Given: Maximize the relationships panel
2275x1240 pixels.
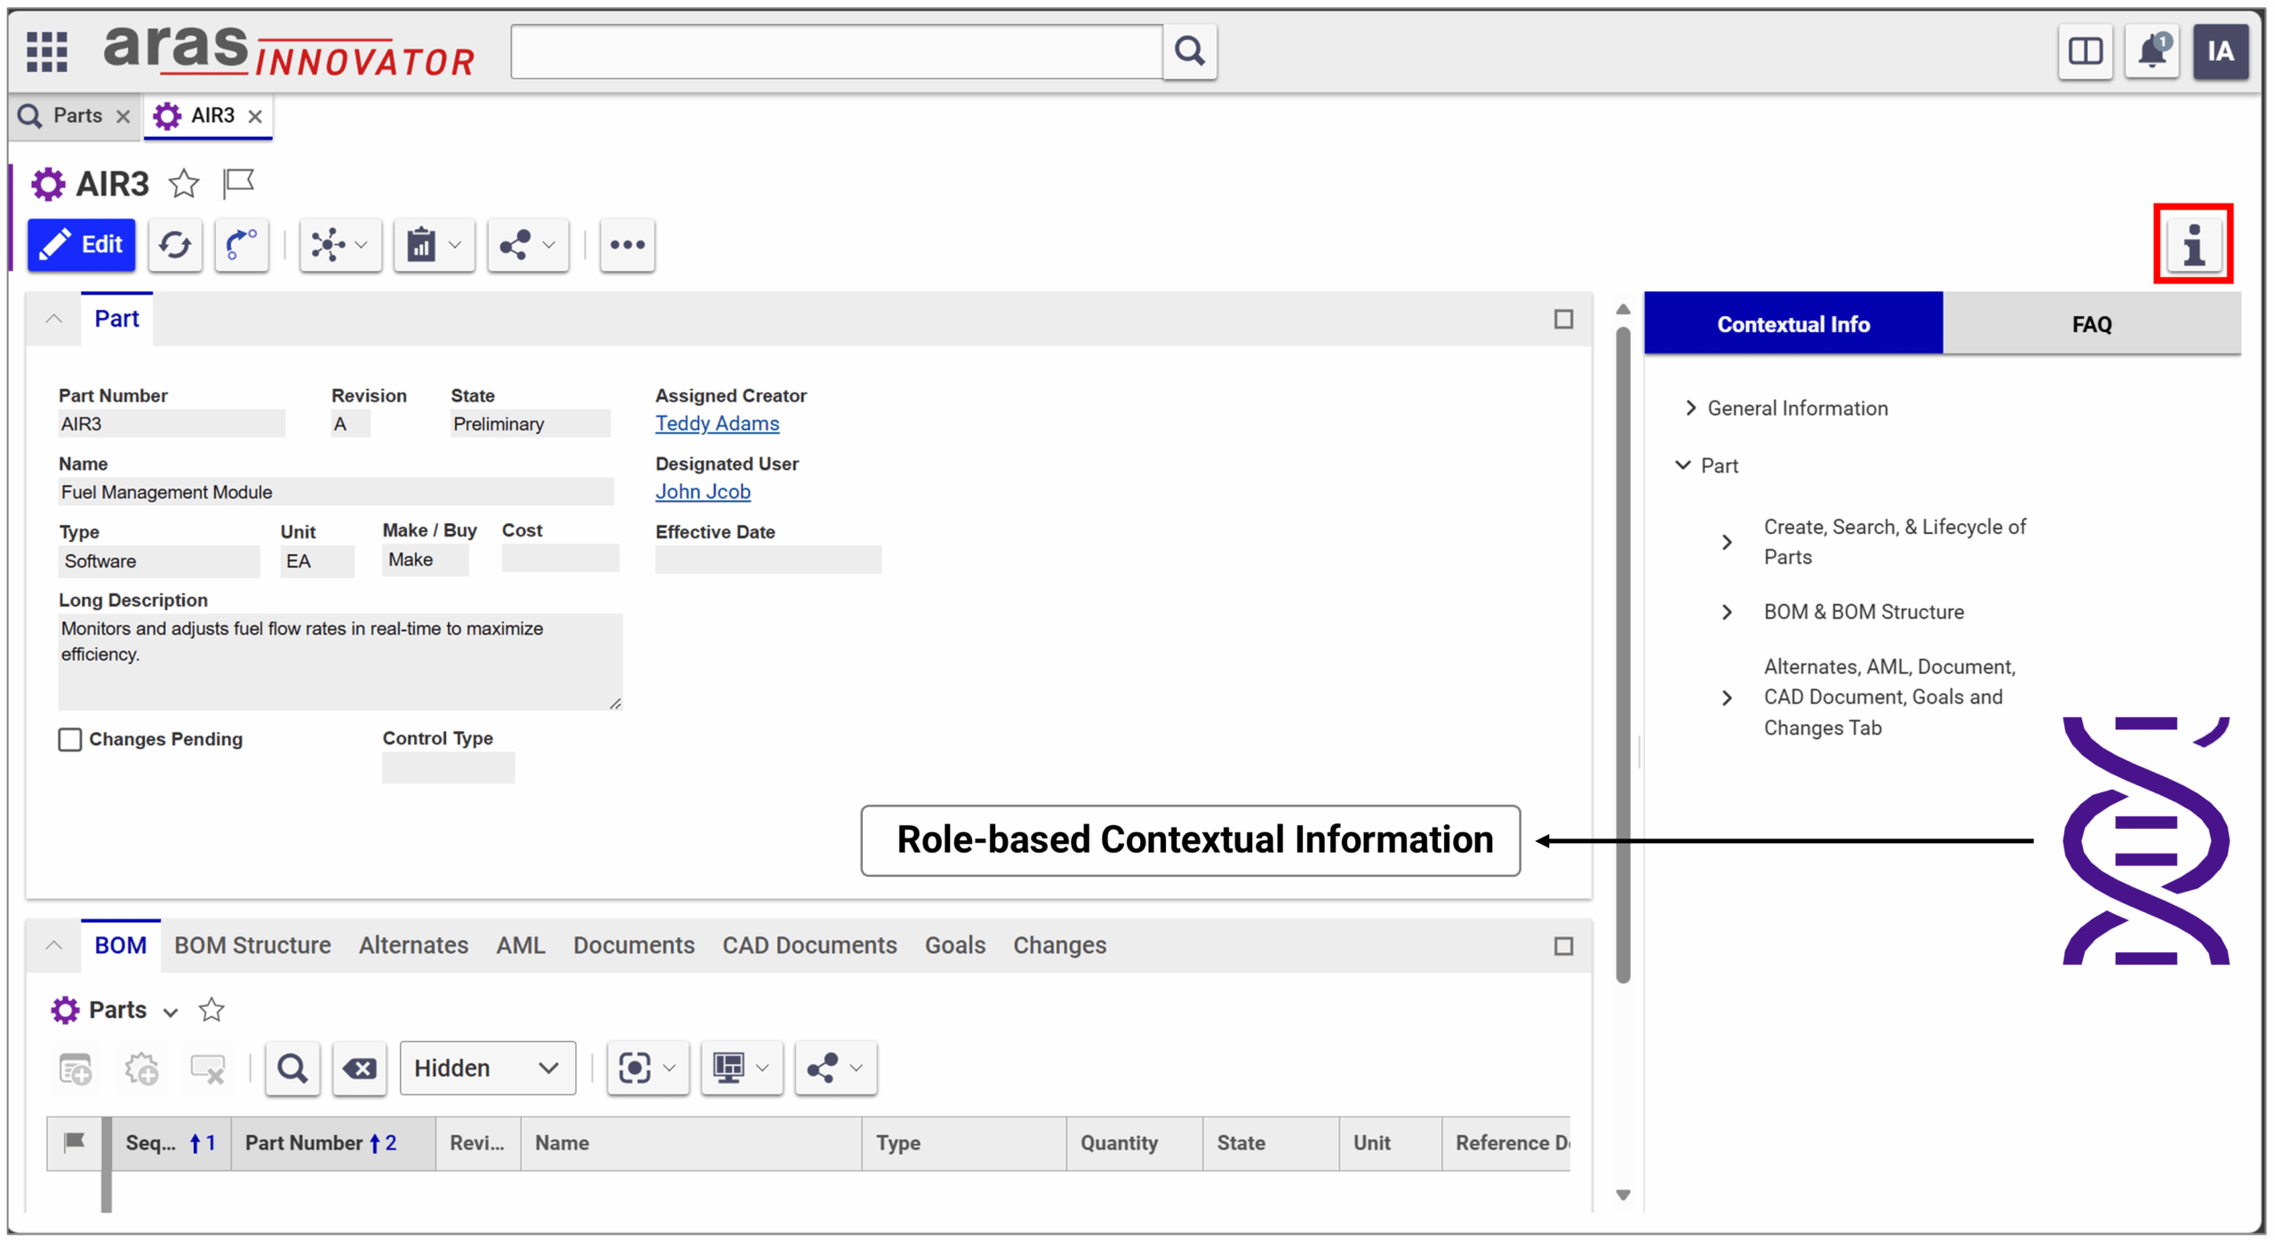Looking at the screenshot, I should 1563,946.
